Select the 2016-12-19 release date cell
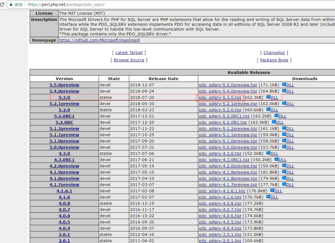Image resolution: width=335 pixels, height=243 pixels. tap(163, 203)
